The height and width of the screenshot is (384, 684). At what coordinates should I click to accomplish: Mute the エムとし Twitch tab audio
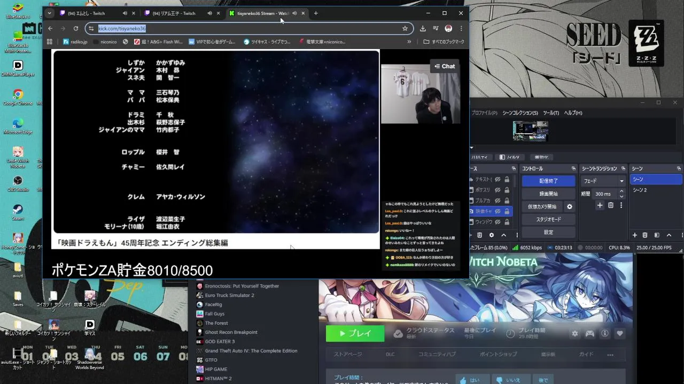(125, 13)
